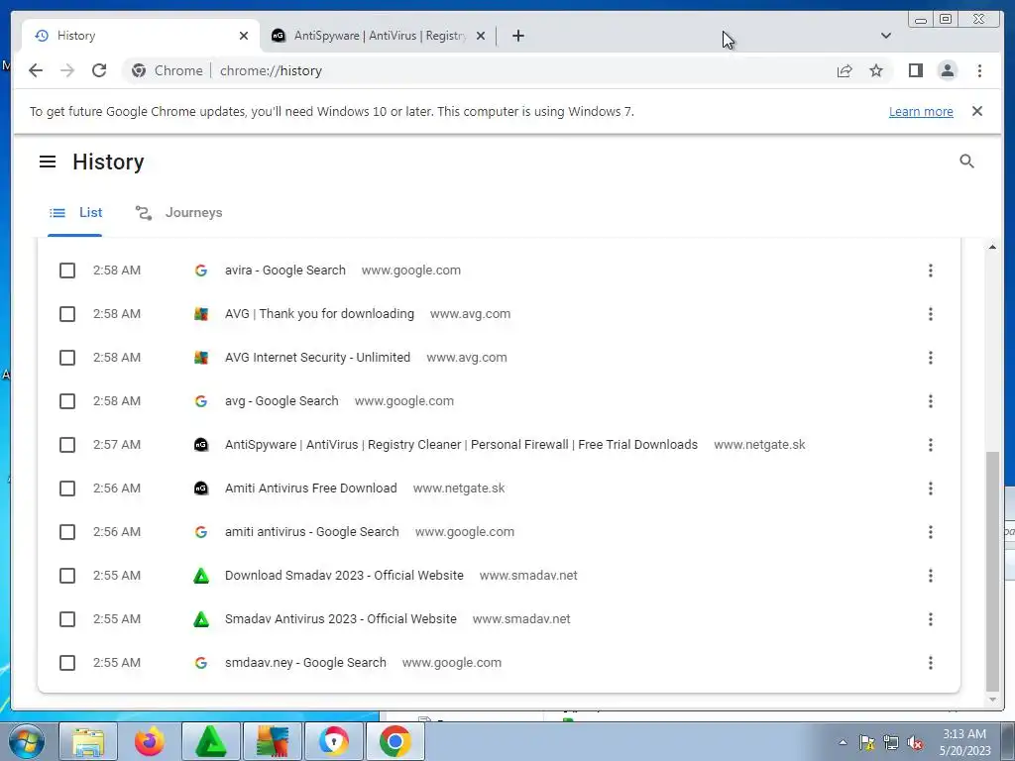The height and width of the screenshot is (761, 1015).
Task: Launch Firefox from the taskbar
Action: point(150,741)
